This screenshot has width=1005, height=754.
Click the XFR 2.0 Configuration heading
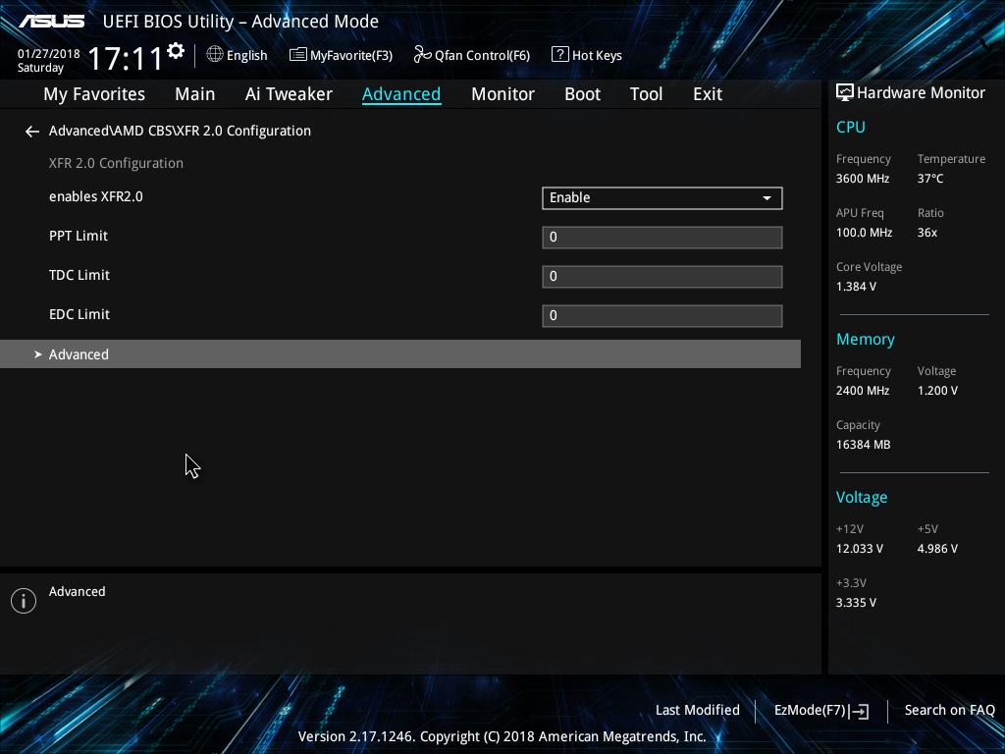[x=116, y=164]
